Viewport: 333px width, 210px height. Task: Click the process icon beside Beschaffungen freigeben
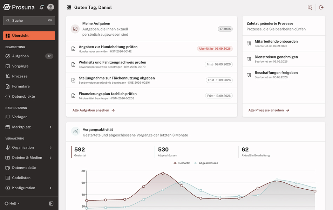pos(249,75)
